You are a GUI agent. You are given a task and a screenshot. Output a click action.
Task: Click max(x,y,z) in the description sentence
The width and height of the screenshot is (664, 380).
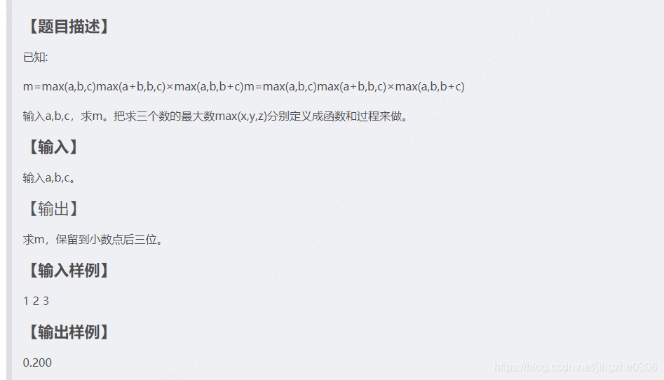pyautogui.click(x=241, y=116)
